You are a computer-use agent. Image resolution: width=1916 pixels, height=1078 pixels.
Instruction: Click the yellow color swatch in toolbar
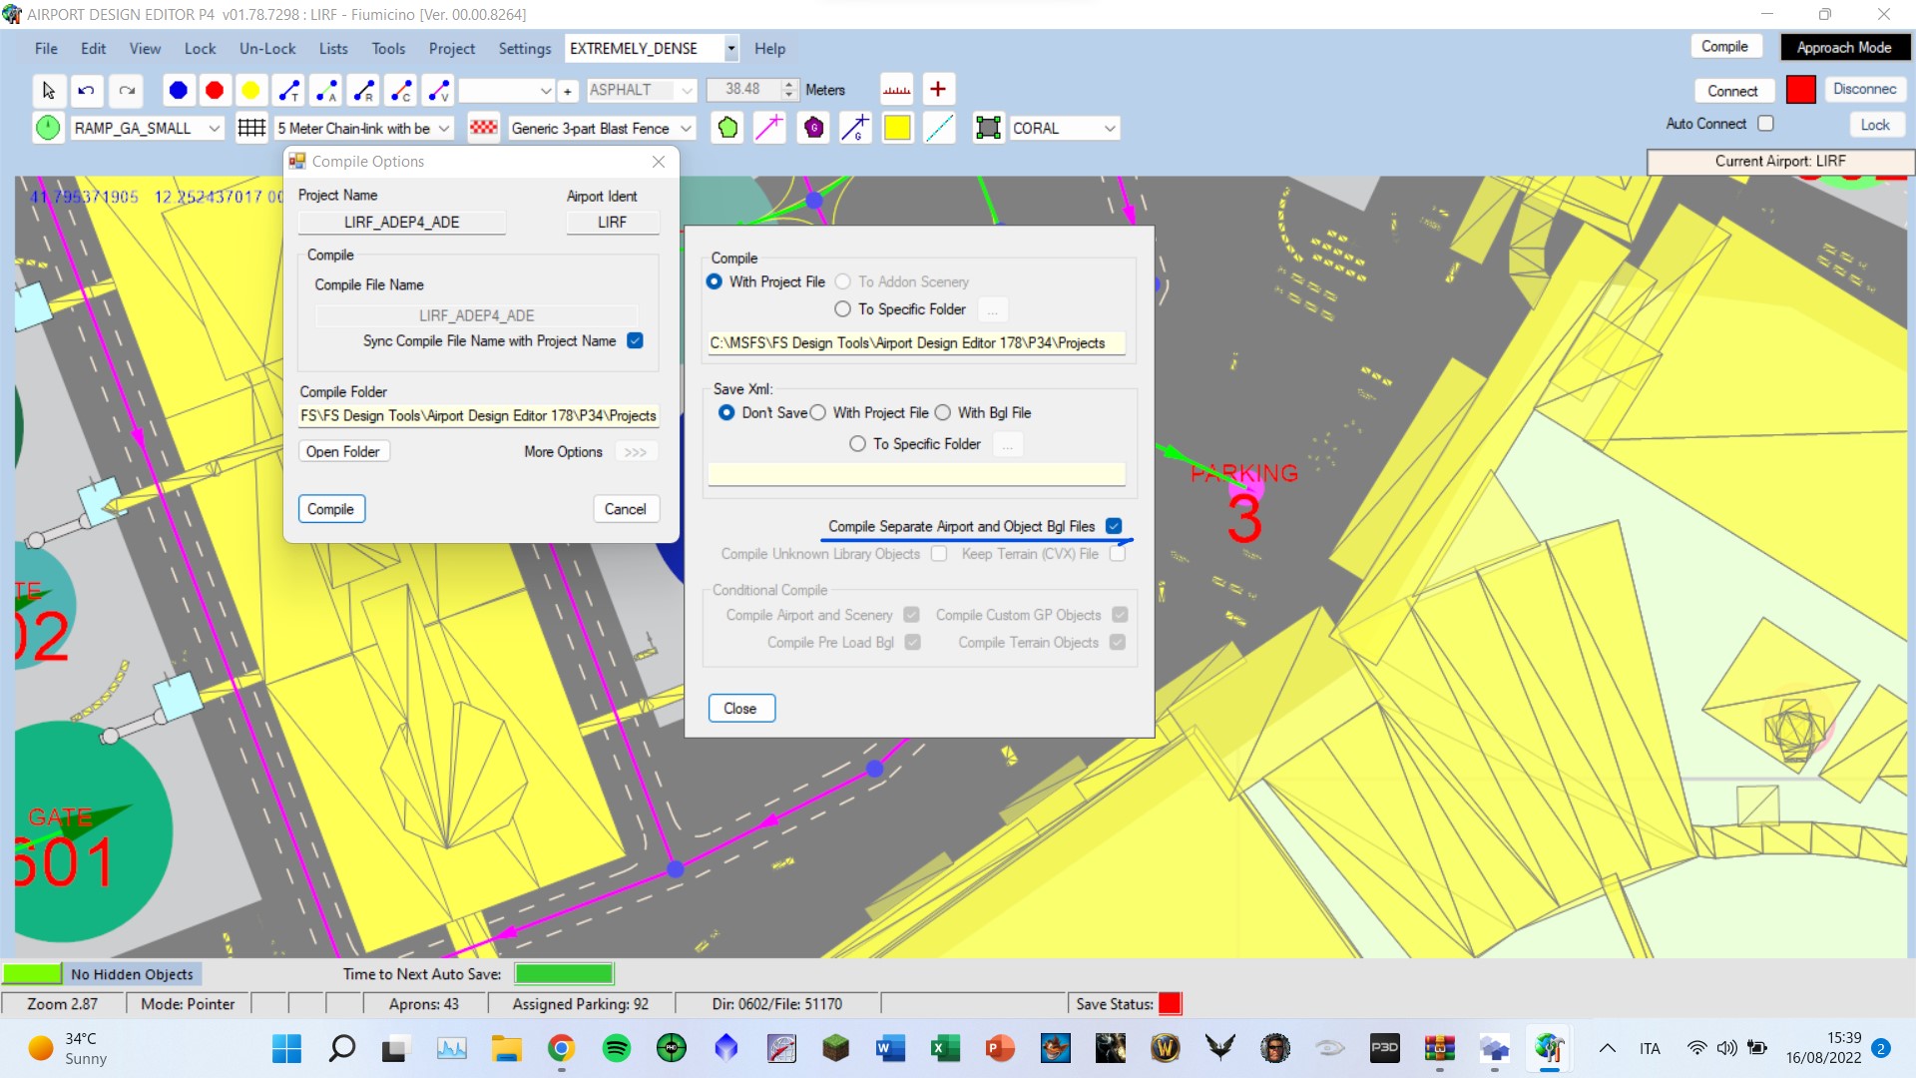(897, 128)
